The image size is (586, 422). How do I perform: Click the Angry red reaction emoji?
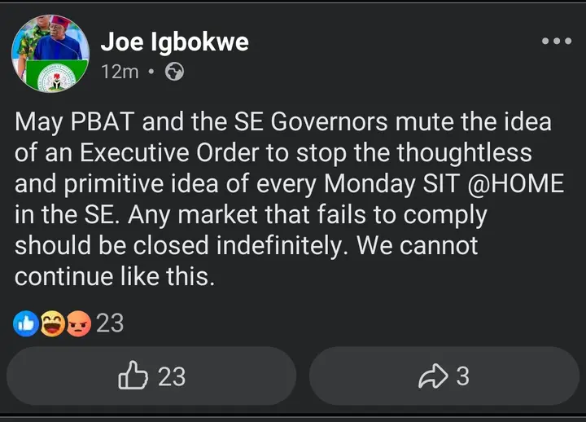coord(79,323)
